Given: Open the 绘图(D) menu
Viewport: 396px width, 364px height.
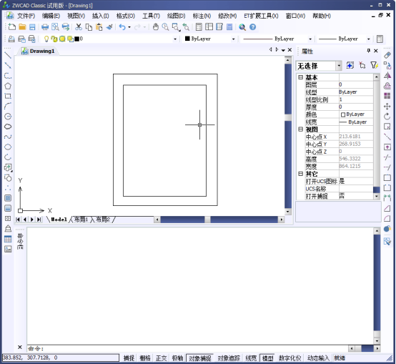Looking at the screenshot, I should click(177, 16).
